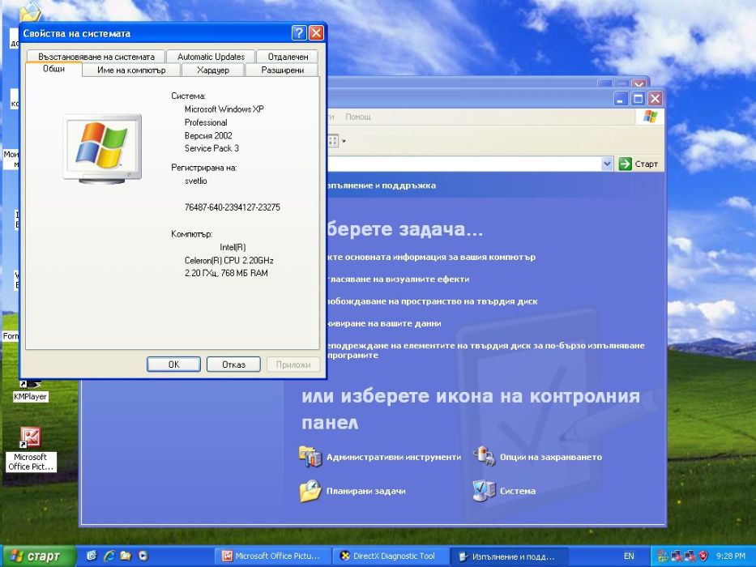Image resolution: width=756 pixels, height=567 pixels.
Task: Click the archive вашите данни task link
Action: pyautogui.click(x=384, y=323)
